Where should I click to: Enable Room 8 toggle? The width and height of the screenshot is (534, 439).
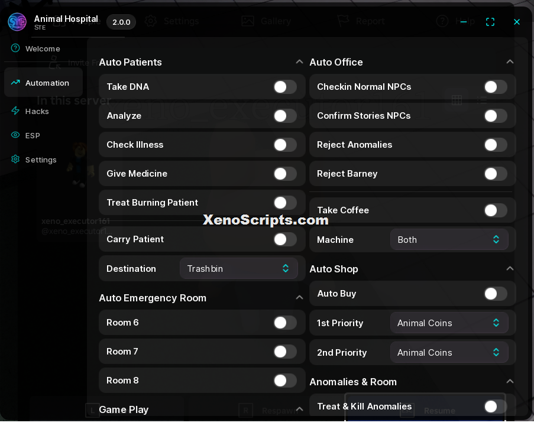[285, 381]
